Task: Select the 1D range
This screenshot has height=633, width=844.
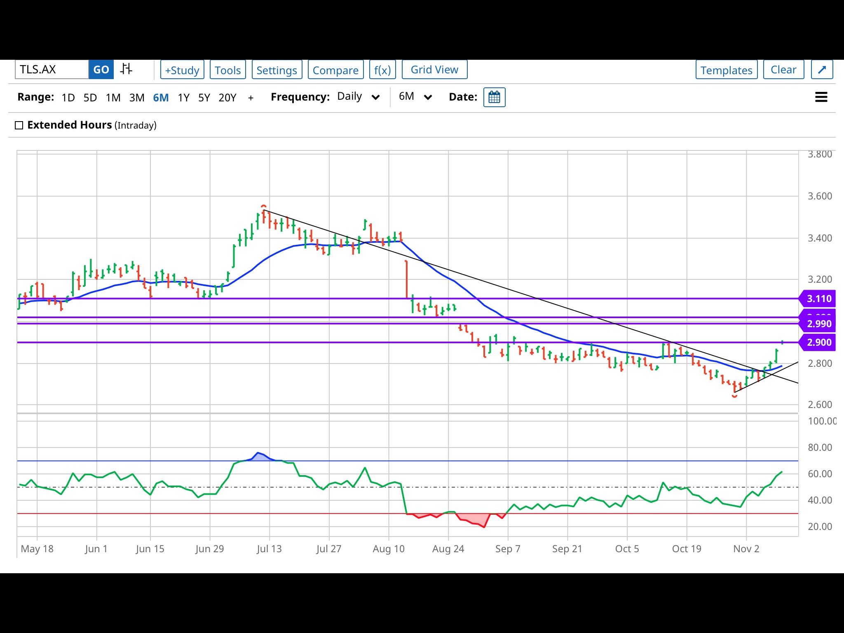Action: coord(68,98)
